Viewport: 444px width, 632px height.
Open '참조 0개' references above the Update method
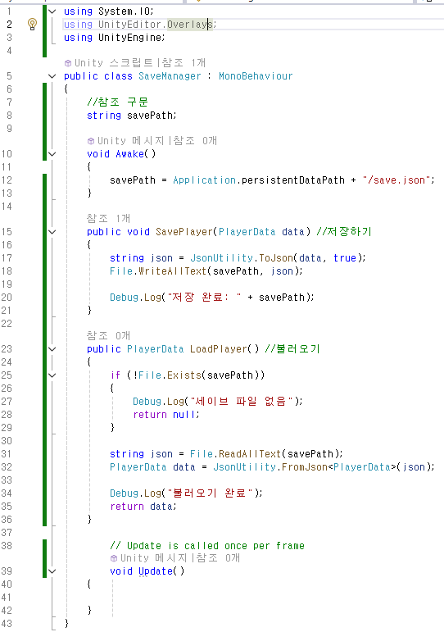click(x=218, y=558)
